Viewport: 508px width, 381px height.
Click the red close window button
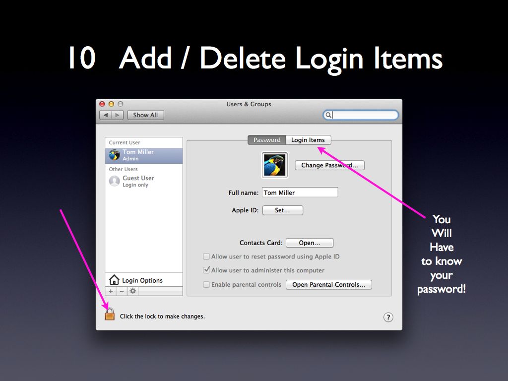(102, 104)
